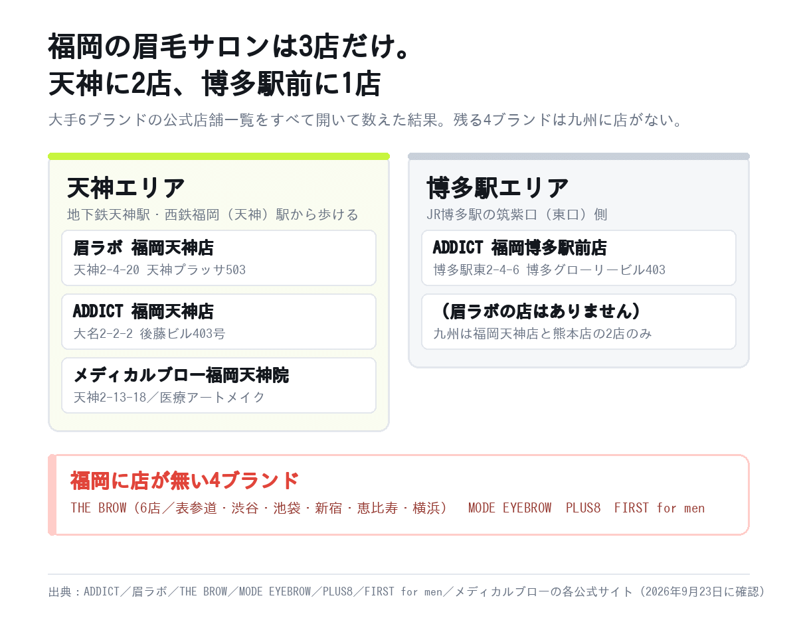
Task: Click the subtitle starting 大手6ブランドの公式店舗一覧
Action: coord(366,120)
